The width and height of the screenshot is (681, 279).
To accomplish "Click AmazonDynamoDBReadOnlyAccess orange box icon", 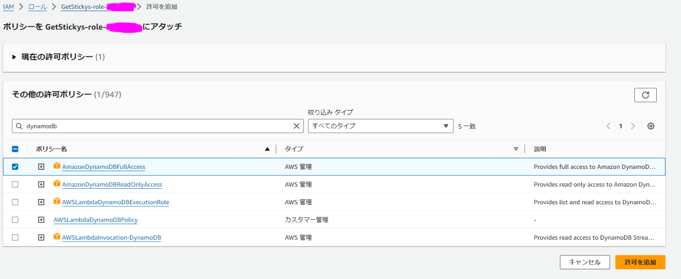I will pyautogui.click(x=57, y=184).
